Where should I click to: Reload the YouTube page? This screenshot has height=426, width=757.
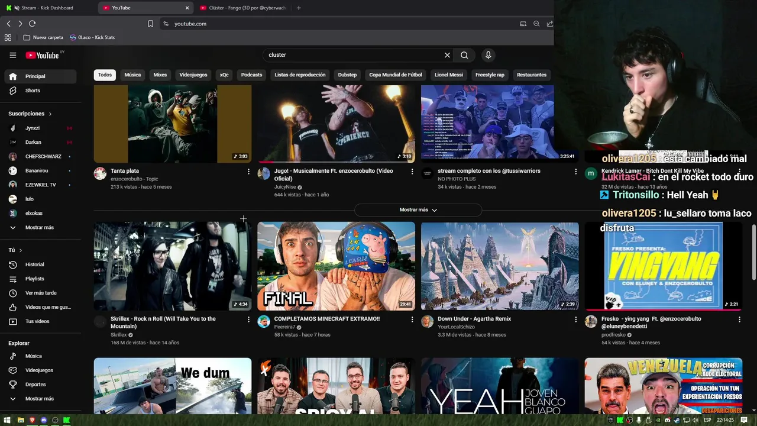32,24
